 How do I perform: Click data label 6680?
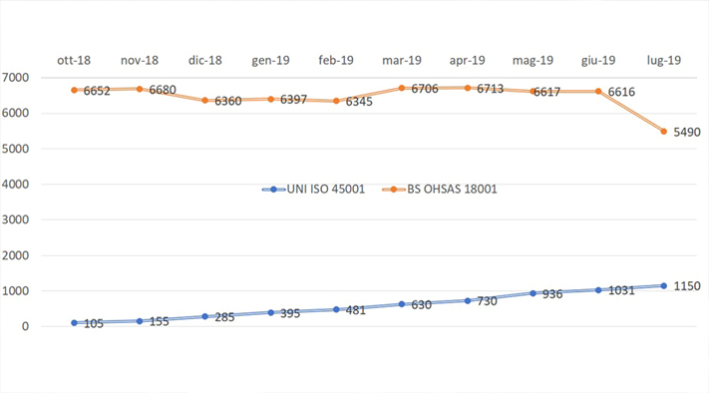tap(163, 90)
